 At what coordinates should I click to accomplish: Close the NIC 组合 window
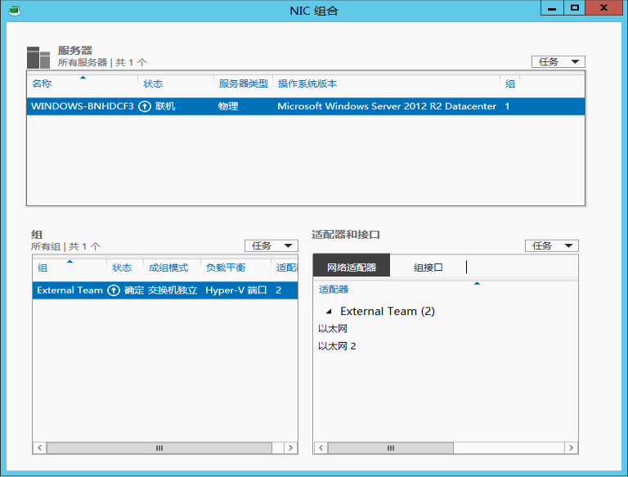(604, 8)
